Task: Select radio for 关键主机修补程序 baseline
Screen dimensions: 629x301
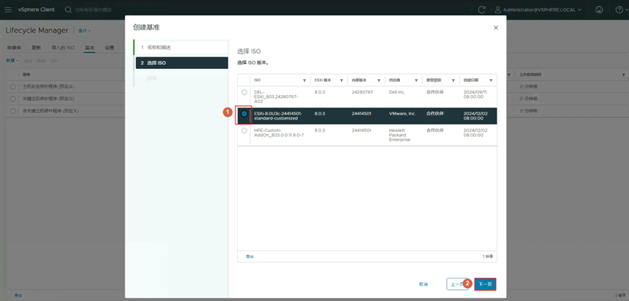Action: [x=13, y=99]
